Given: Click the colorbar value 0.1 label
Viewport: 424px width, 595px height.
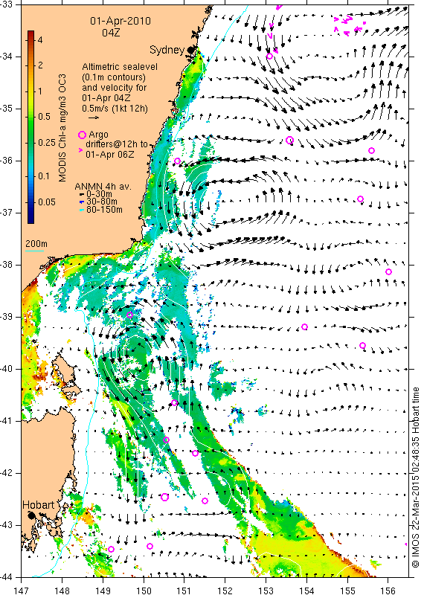Looking at the screenshot, I should [44, 176].
